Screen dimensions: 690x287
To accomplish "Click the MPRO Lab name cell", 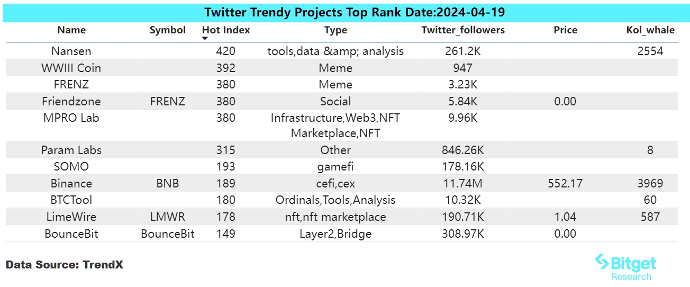I will [x=71, y=118].
